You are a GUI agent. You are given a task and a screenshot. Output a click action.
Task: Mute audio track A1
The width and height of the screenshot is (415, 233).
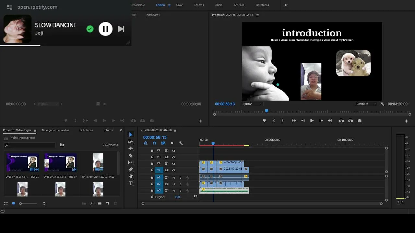[x=173, y=177]
